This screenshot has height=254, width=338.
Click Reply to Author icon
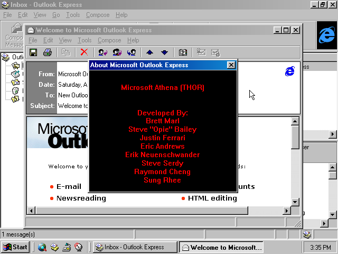pos(102,52)
